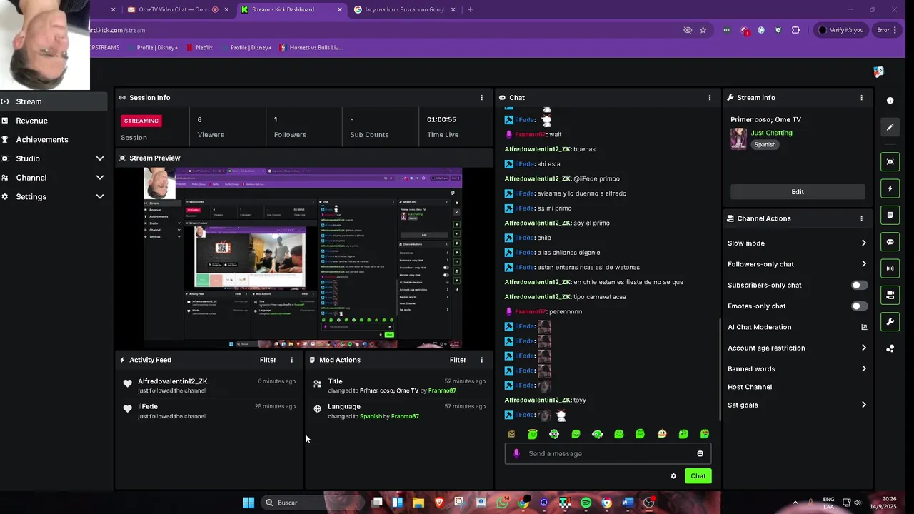Bookmark this page with star icon

(x=703, y=30)
